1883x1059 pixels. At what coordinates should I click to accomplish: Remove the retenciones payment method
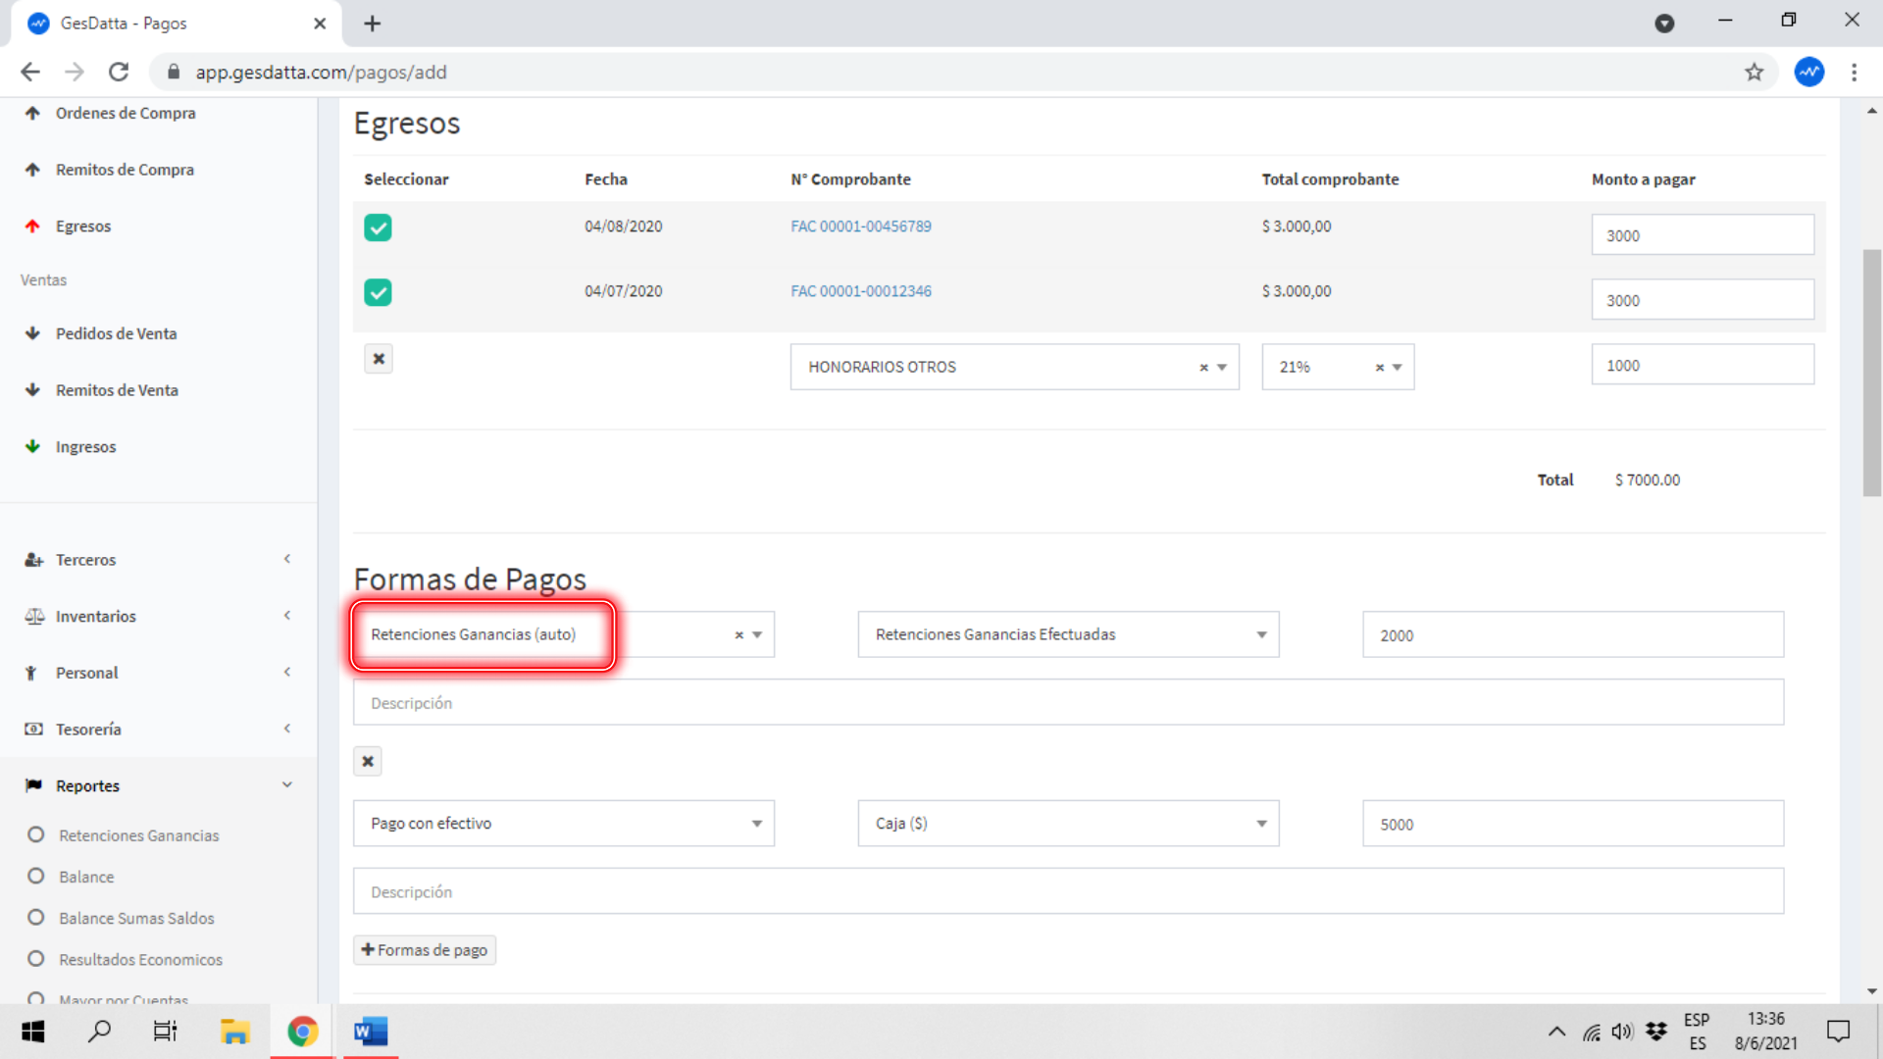pos(368,761)
